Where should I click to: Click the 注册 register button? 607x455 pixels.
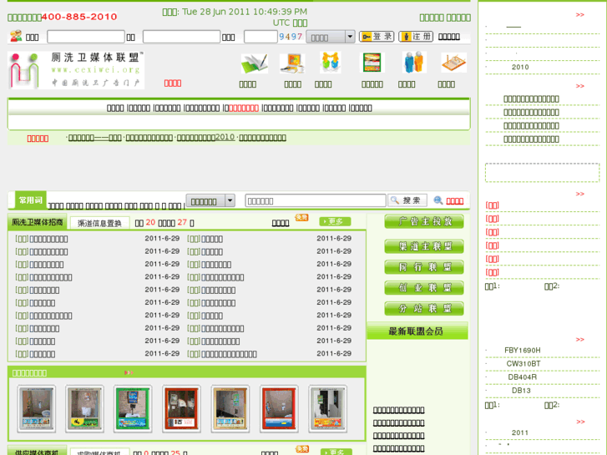pos(416,37)
